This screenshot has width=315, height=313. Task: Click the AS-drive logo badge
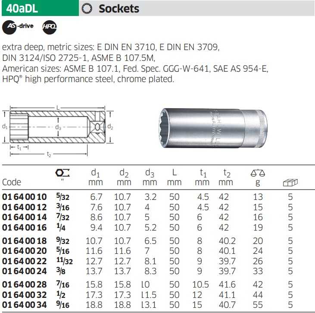coord(18,27)
